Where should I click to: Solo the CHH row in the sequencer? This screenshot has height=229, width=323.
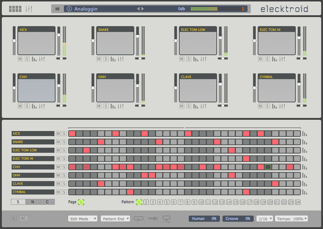coord(64,167)
